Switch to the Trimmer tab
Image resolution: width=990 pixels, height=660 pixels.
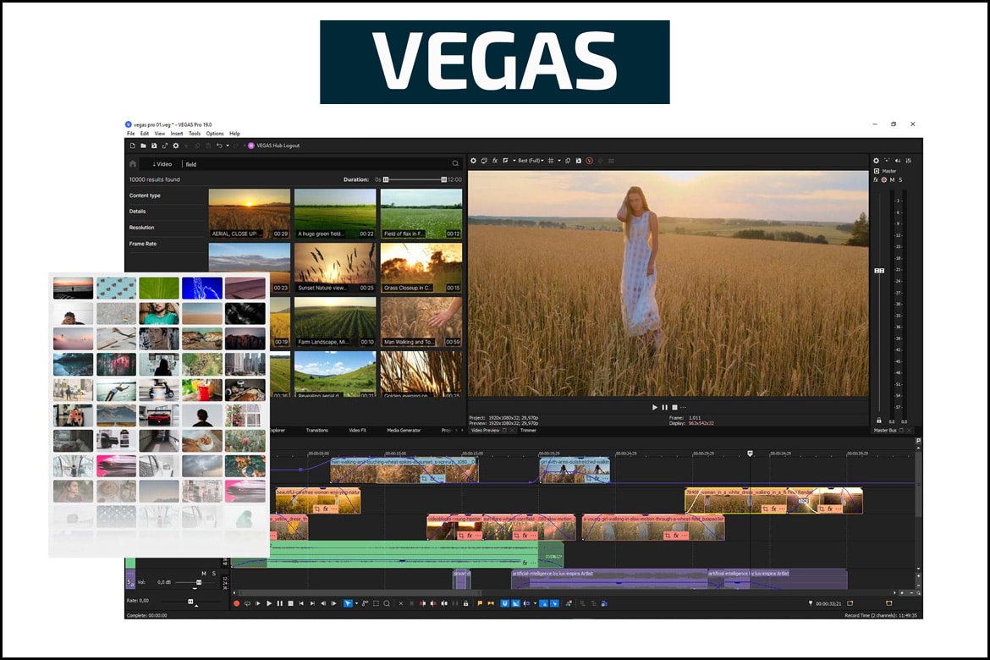[x=528, y=431]
